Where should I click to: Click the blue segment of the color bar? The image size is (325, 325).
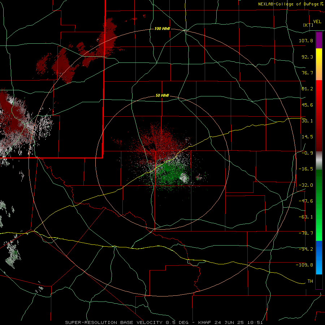coord(319,257)
